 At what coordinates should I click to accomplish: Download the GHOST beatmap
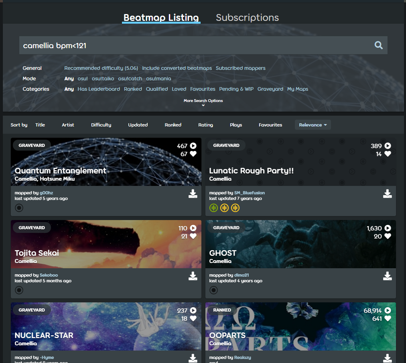pos(388,276)
